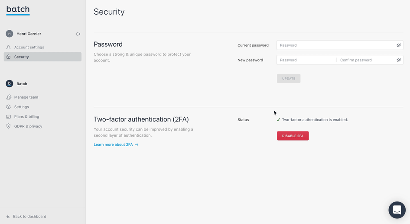Click the Batch organization logo icon

coord(10,84)
